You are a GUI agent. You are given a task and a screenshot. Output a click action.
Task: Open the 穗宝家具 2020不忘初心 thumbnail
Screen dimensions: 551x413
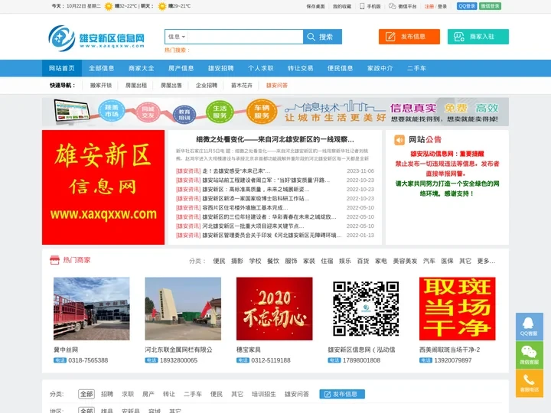tap(275, 309)
